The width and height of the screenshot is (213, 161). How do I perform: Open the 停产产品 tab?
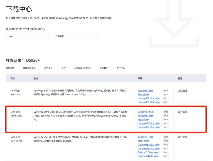(121, 68)
